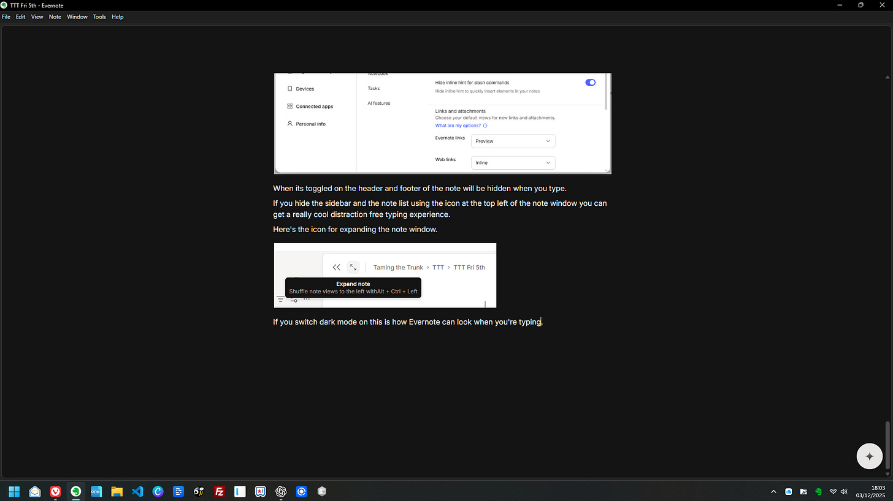Open the Window menu
Screen dimensions: 893x501
[x=77, y=17]
